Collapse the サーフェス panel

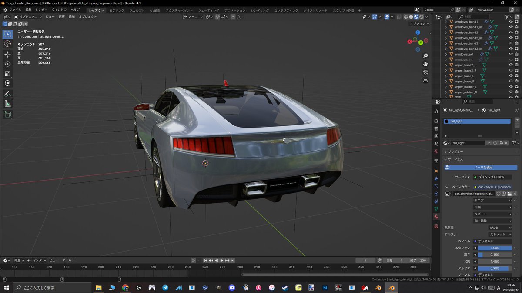480,159
